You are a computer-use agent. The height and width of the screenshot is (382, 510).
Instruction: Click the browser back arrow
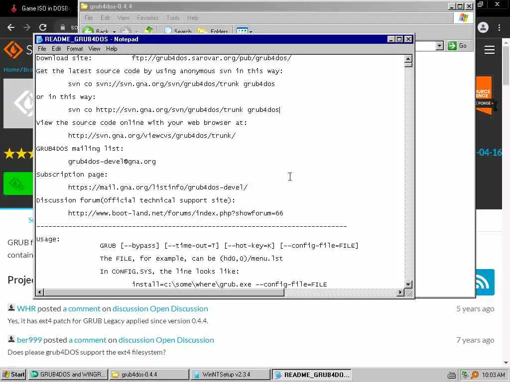[11, 27]
